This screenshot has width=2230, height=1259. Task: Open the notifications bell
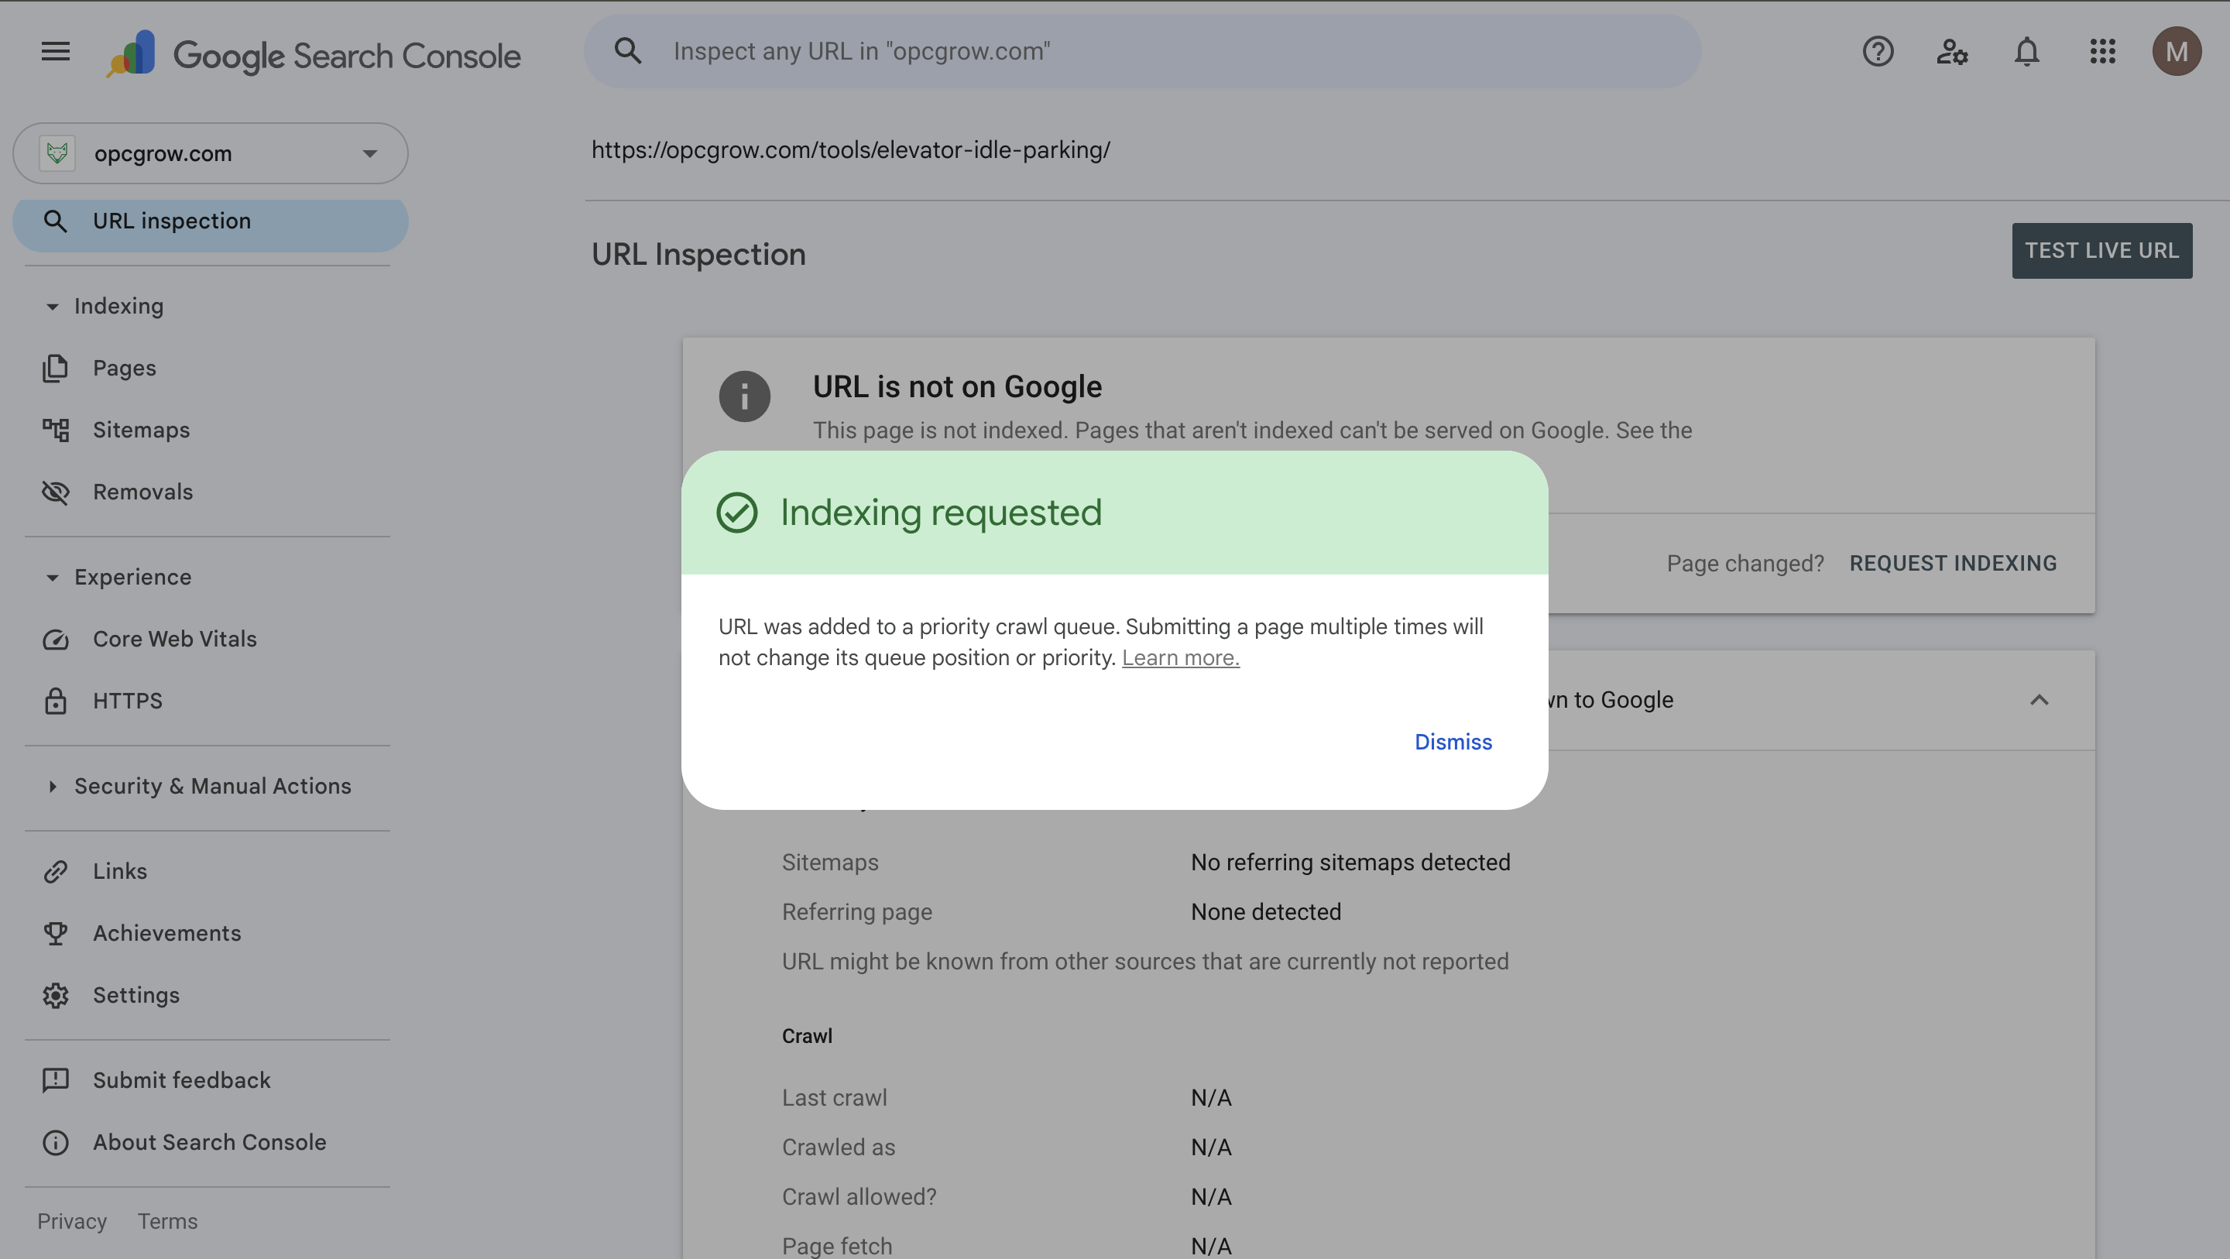[2026, 52]
